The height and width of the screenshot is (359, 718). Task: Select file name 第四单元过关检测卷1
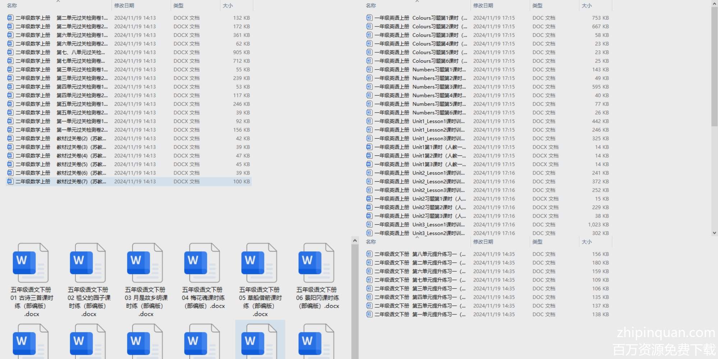[x=61, y=87]
